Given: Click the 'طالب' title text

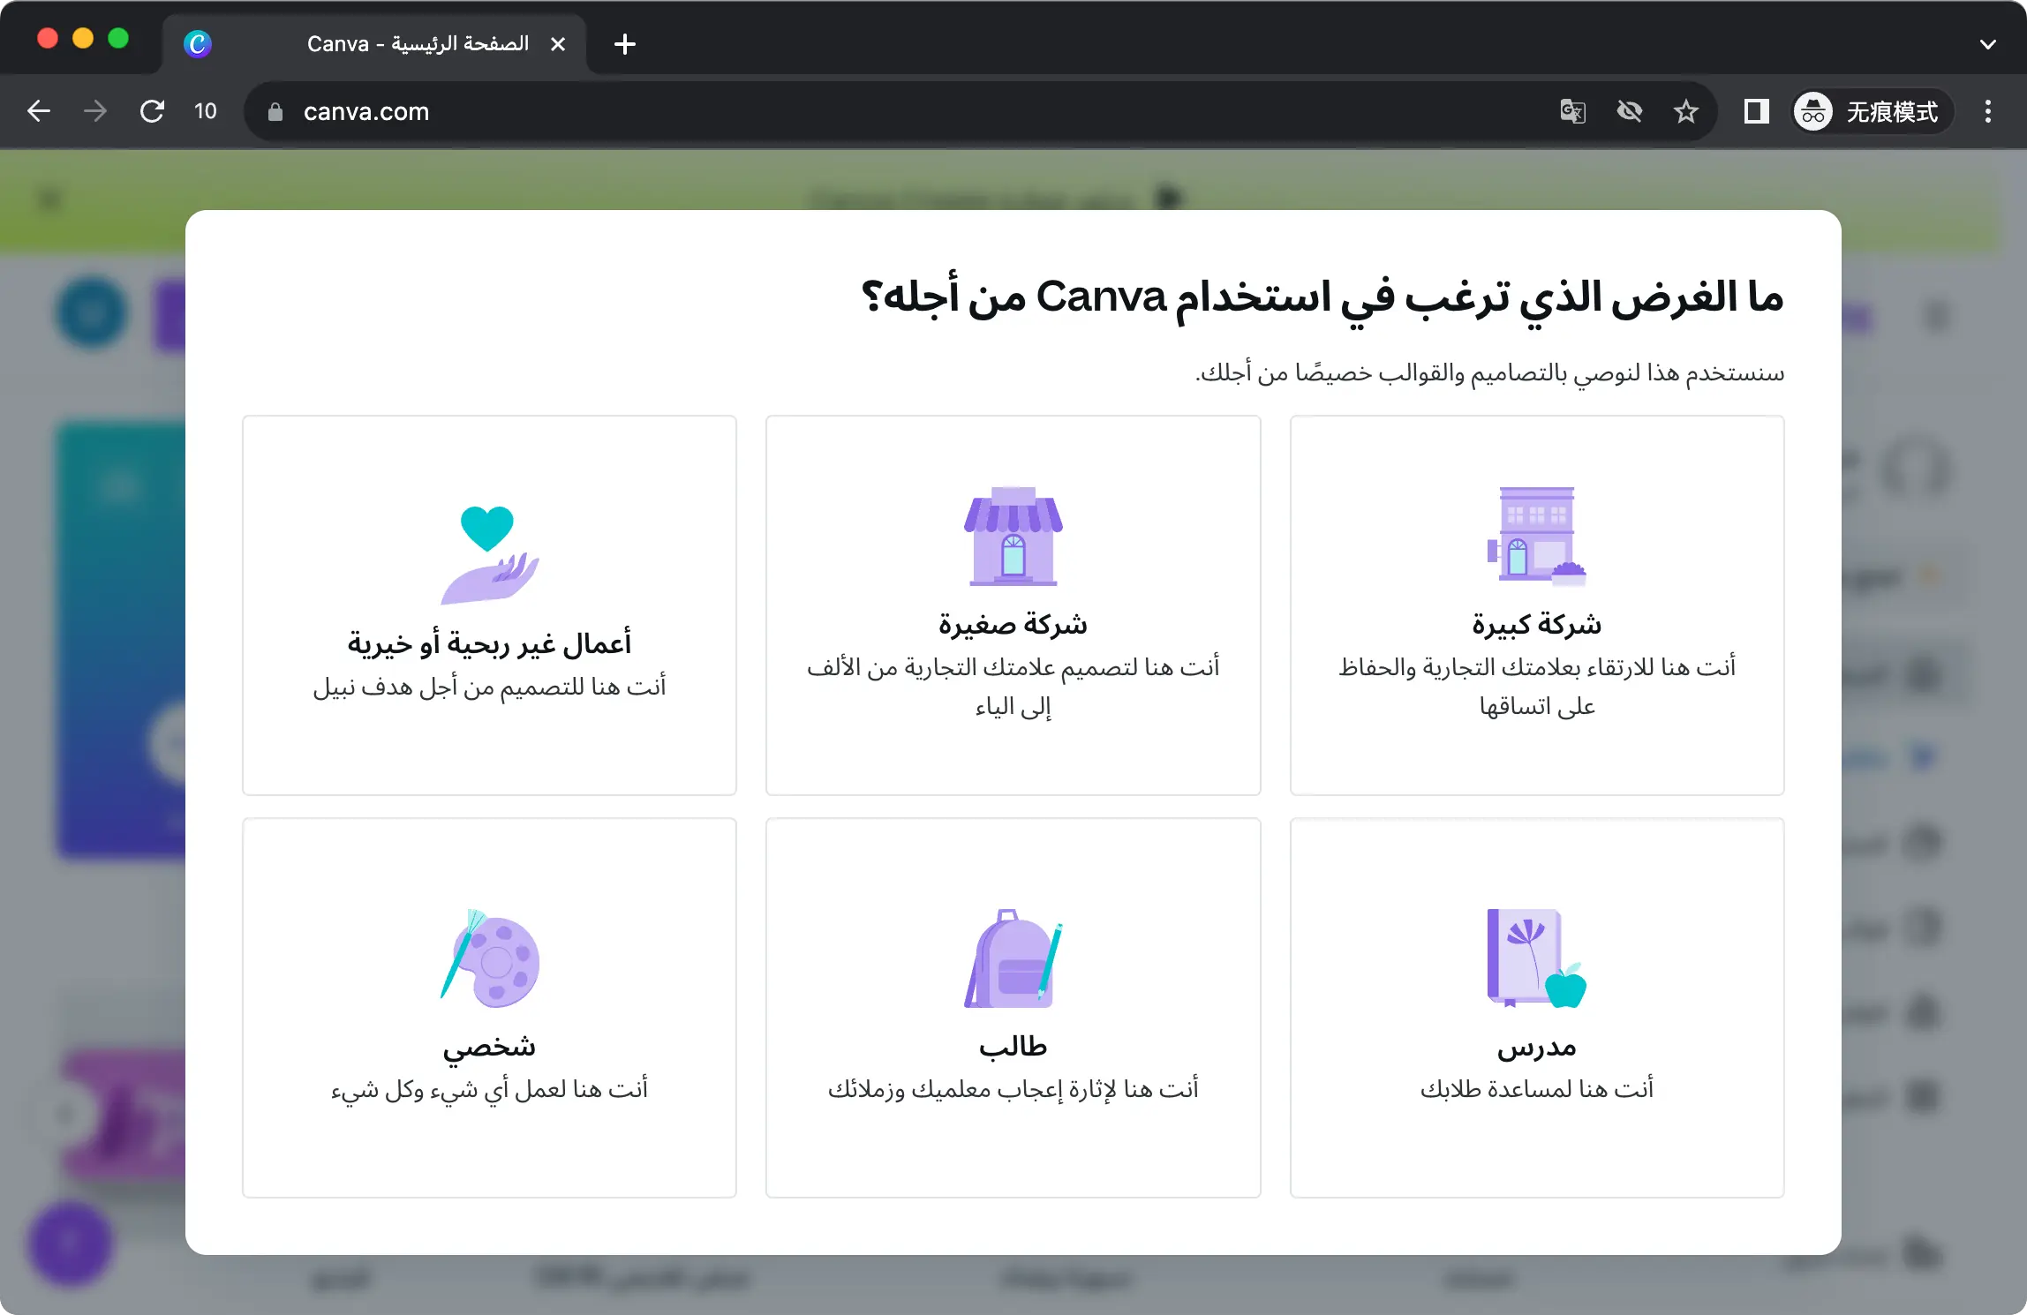Looking at the screenshot, I should pyautogui.click(x=1013, y=1047).
